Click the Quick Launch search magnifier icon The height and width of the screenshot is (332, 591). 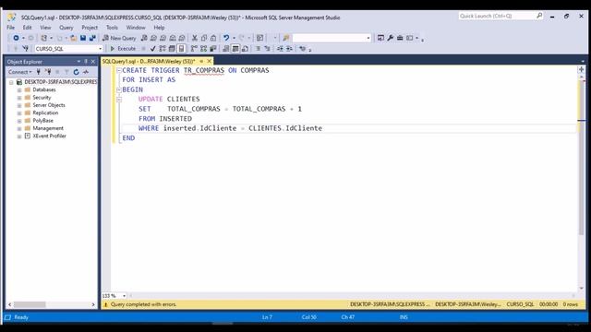point(539,16)
